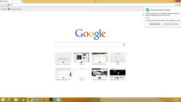Go back using the browser back arrow
The width and height of the screenshot is (181, 102).
(2, 5)
